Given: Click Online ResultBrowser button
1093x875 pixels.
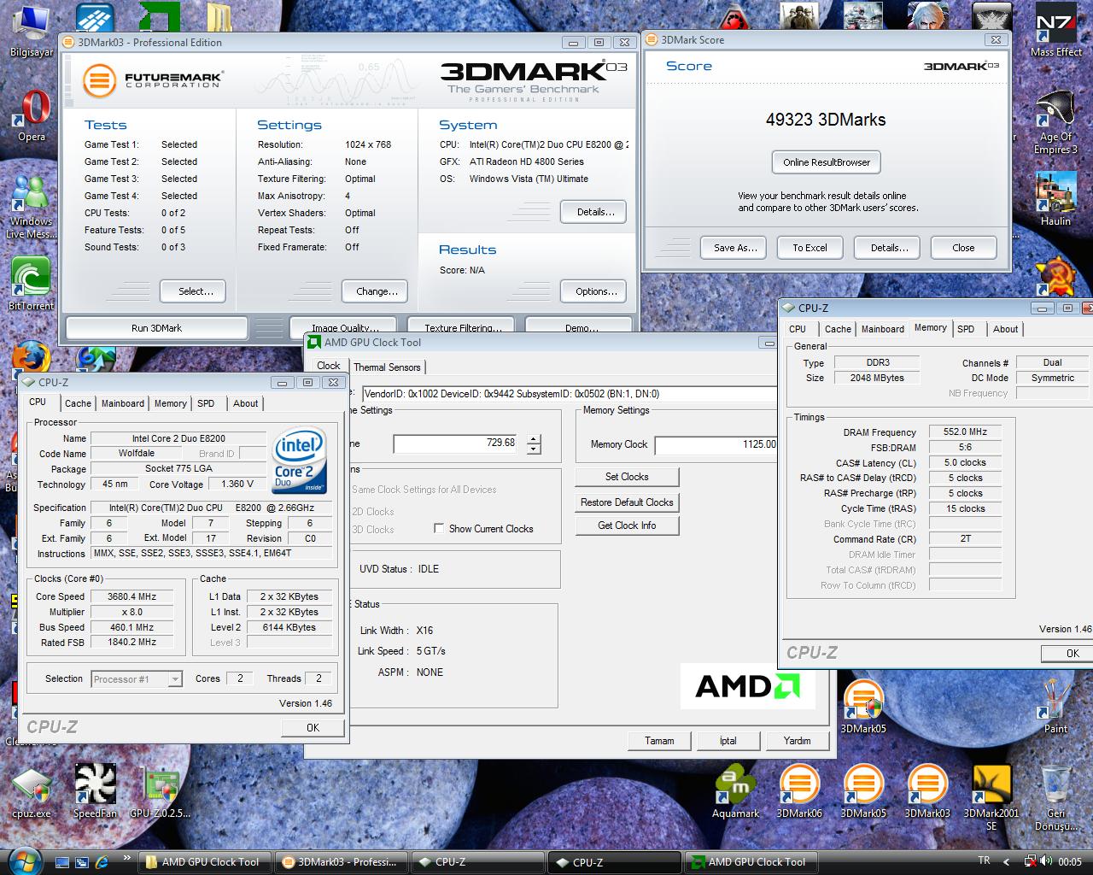Looking at the screenshot, I should 827,162.
